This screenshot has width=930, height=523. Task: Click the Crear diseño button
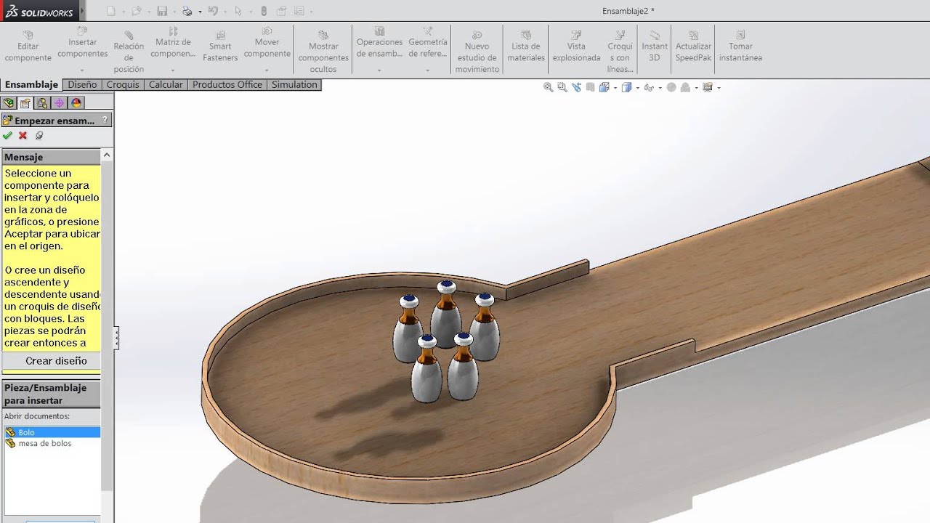[x=52, y=361]
